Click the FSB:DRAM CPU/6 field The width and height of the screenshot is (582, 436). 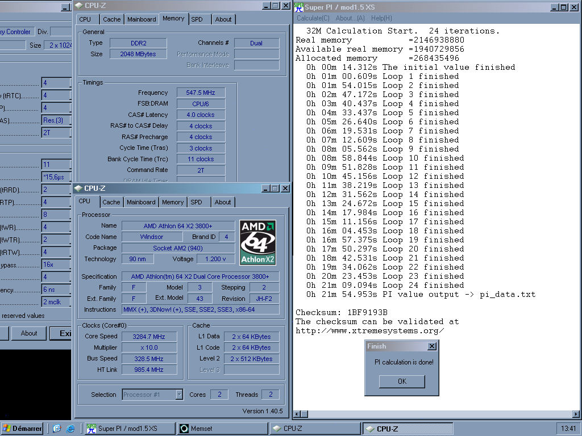[201, 104]
